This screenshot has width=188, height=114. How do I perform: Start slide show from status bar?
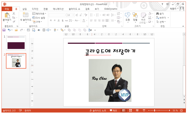(x=144, y=110)
